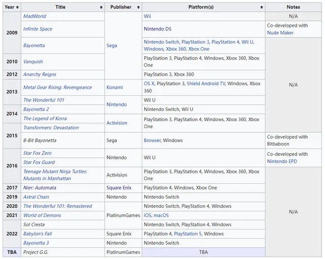Sort table by Platform(s) column arrows
The height and width of the screenshot is (259, 325).
coord(262,7)
